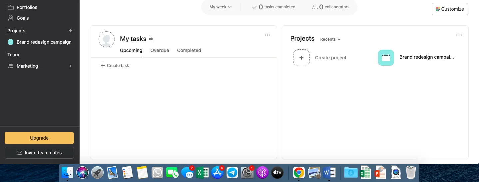This screenshot has height=182, width=479.
Task: Switch to the Overdue tab
Action: 160,50
